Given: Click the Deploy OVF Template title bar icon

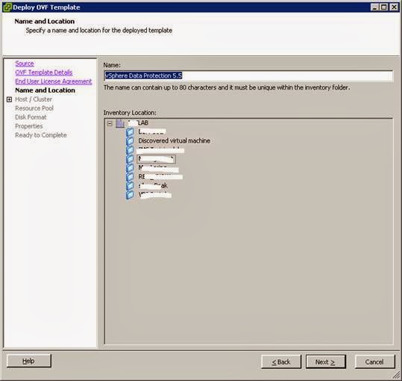Looking at the screenshot, I should (x=7, y=7).
